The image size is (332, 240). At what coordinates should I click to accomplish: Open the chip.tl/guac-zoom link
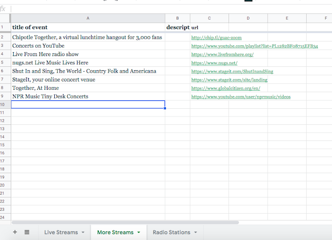pos(216,38)
